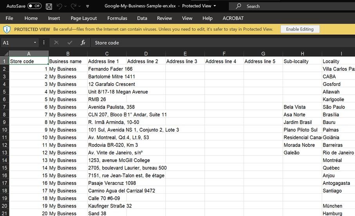Expand the Name Box dropdown arrow
Viewport: 355px width, 216px height.
point(35,43)
